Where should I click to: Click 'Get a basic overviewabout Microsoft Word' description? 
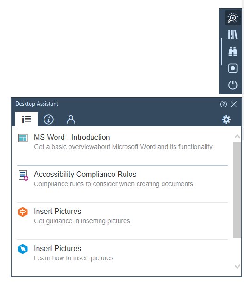coord(124,147)
